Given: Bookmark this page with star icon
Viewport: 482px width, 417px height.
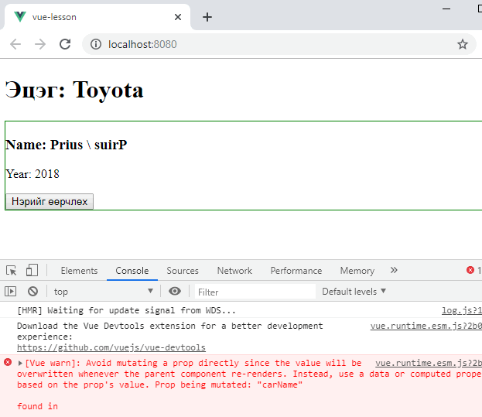Looking at the screenshot, I should pyautogui.click(x=463, y=44).
